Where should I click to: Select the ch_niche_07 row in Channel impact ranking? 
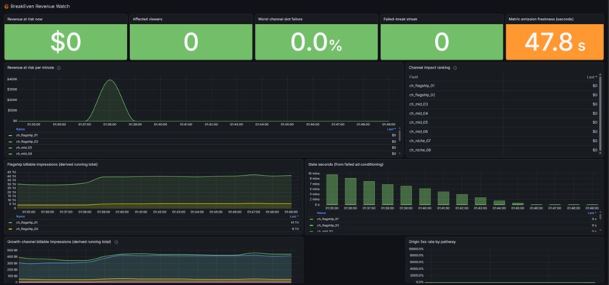point(503,141)
